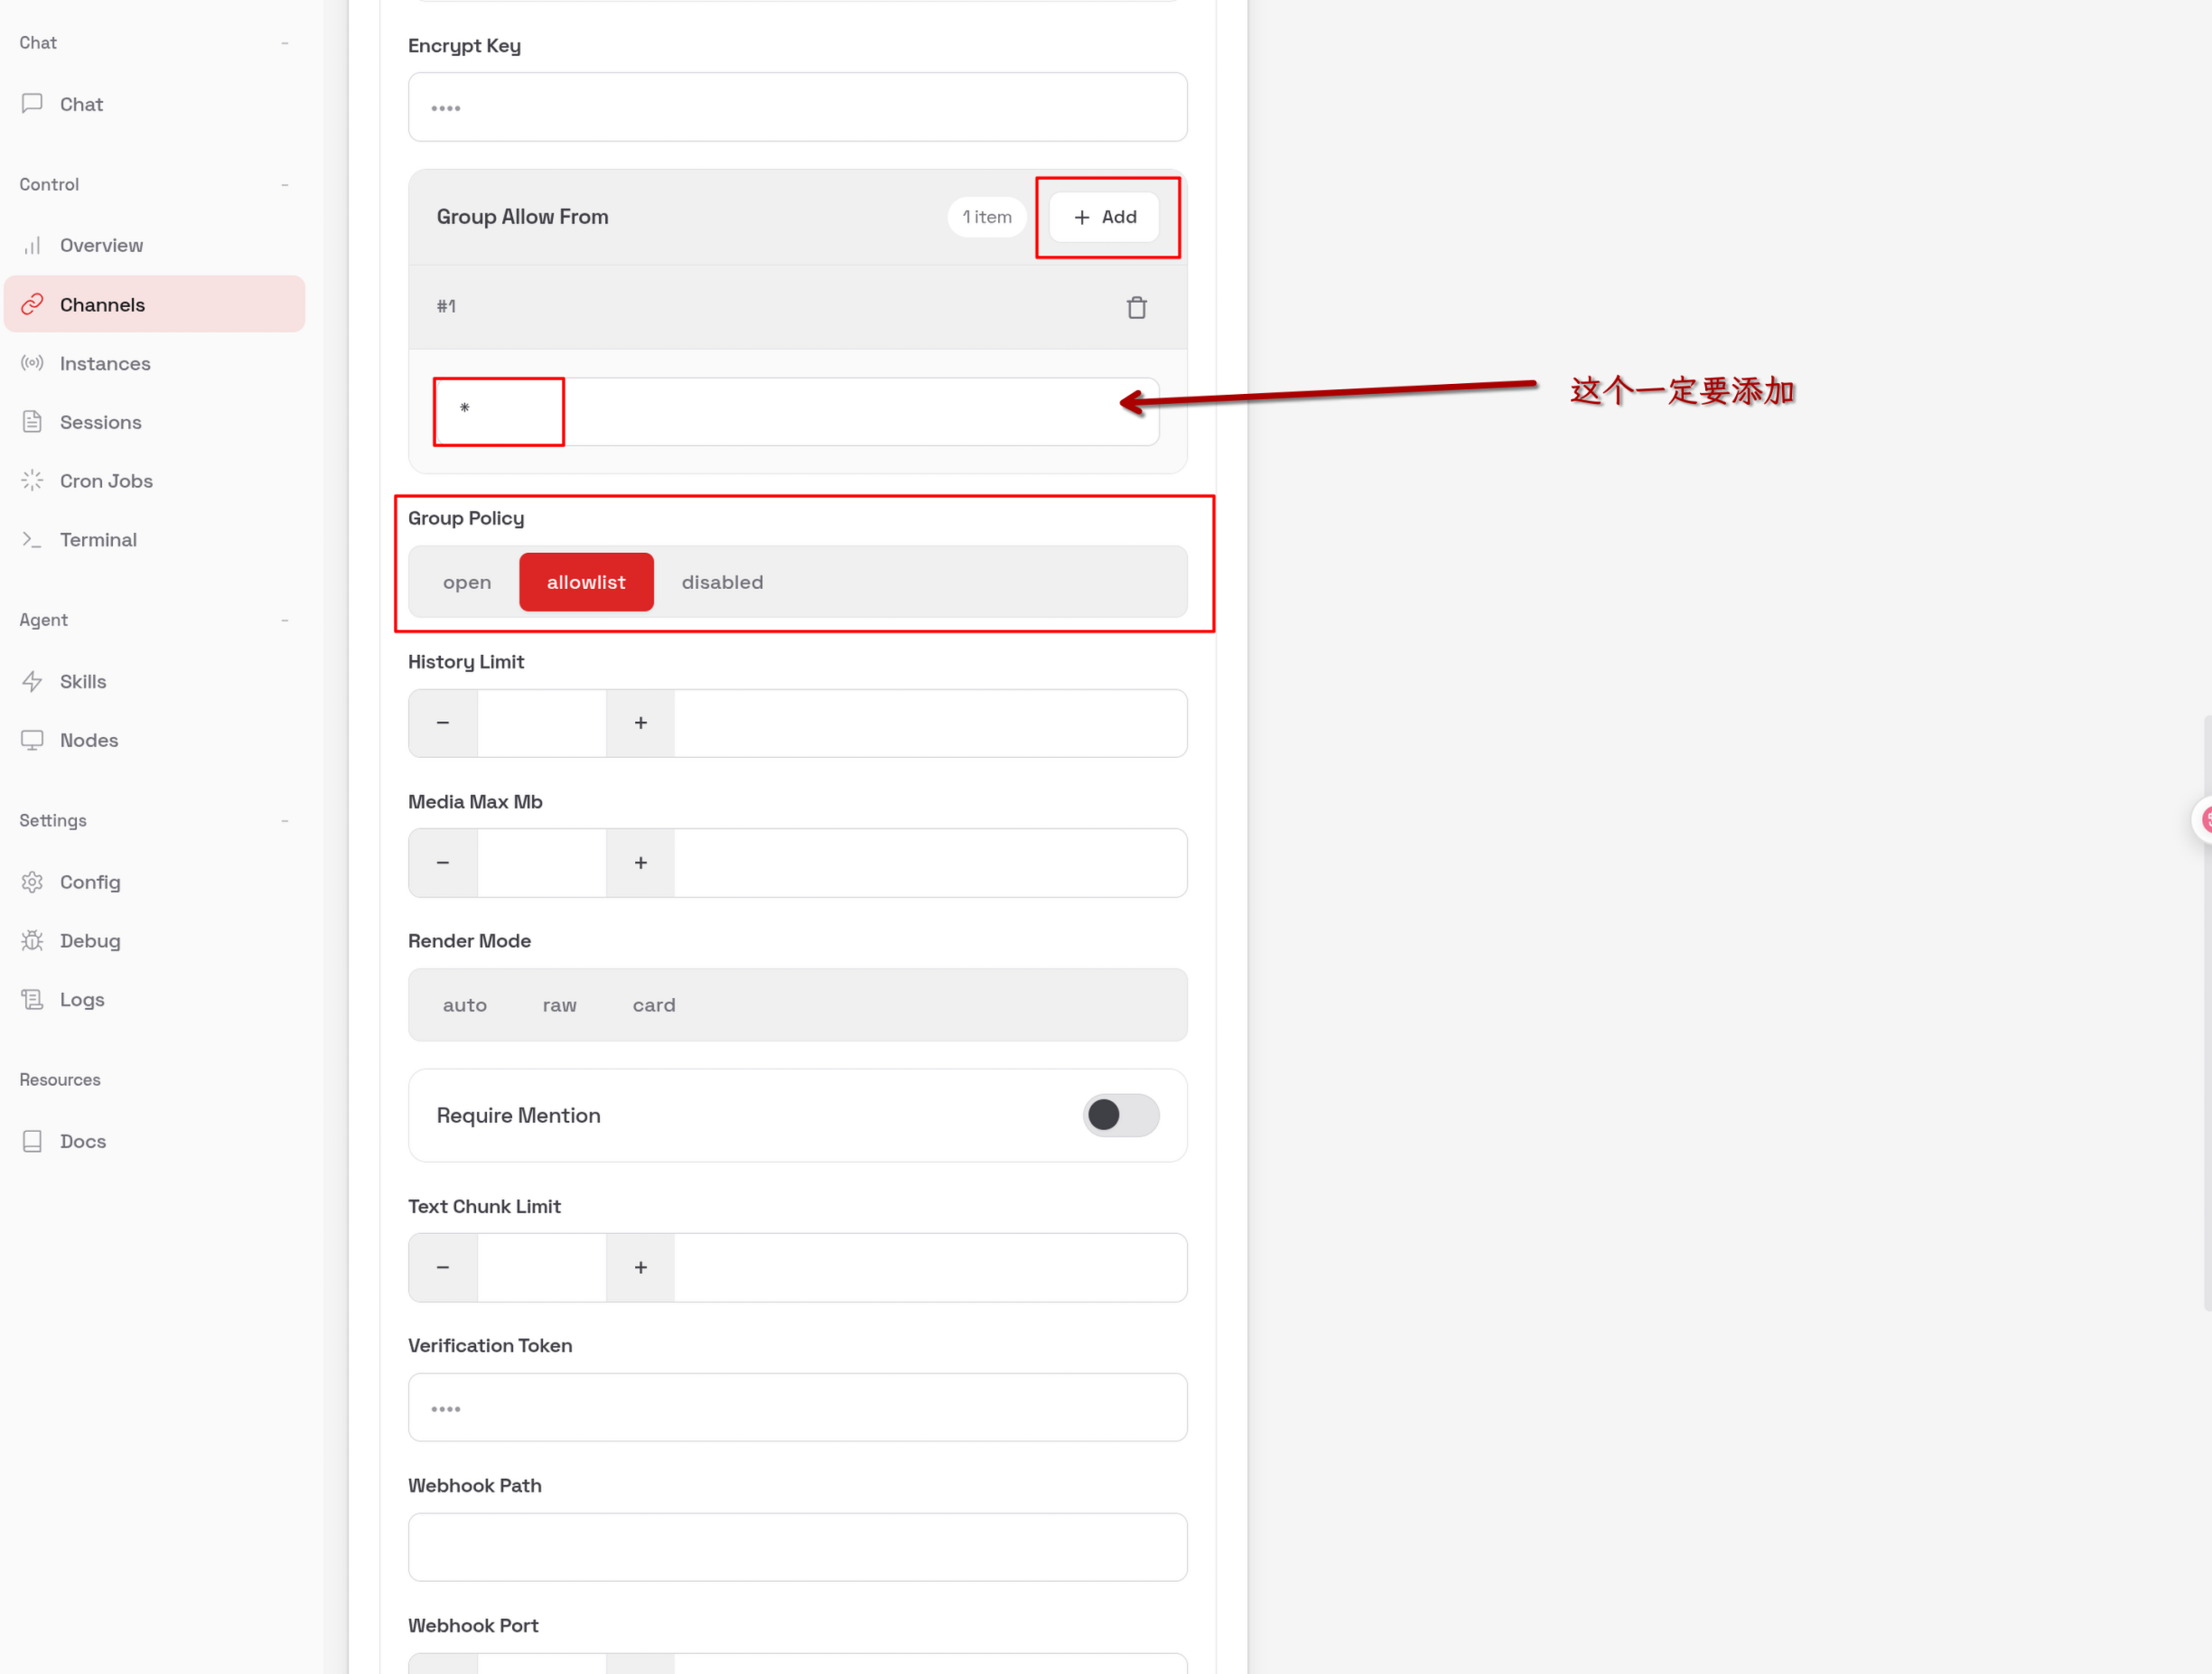Click the Sessions document icon
Screen dimensions: 2212x1674
32,422
